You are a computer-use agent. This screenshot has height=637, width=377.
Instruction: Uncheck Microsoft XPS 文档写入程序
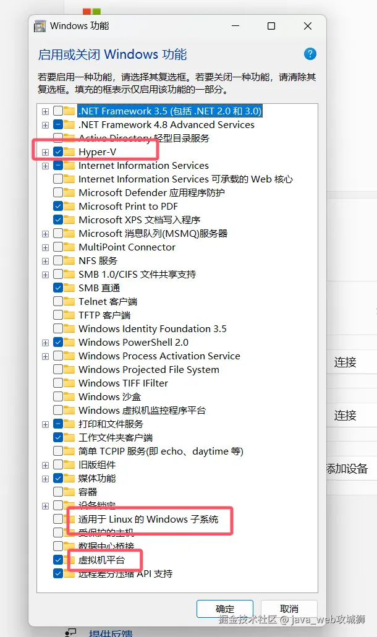point(58,220)
